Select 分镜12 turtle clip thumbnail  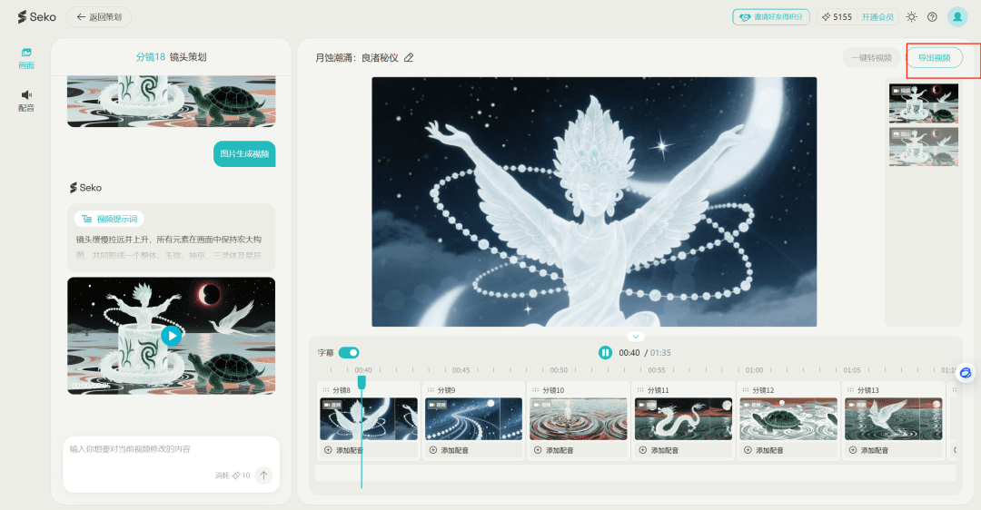pyautogui.click(x=788, y=418)
